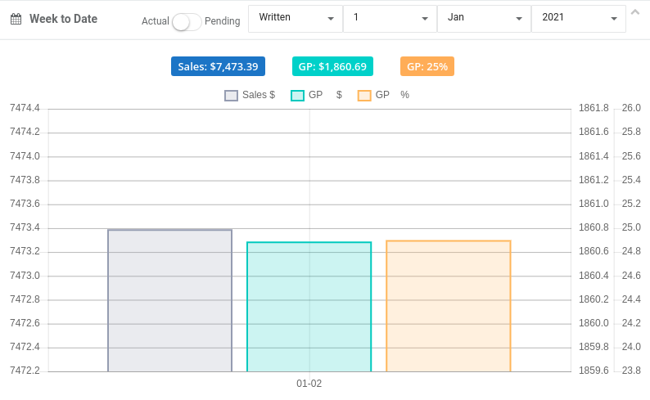Viewport: 650px width, 400px height.
Task: Click the orange GP: 25% badge
Action: (x=427, y=66)
